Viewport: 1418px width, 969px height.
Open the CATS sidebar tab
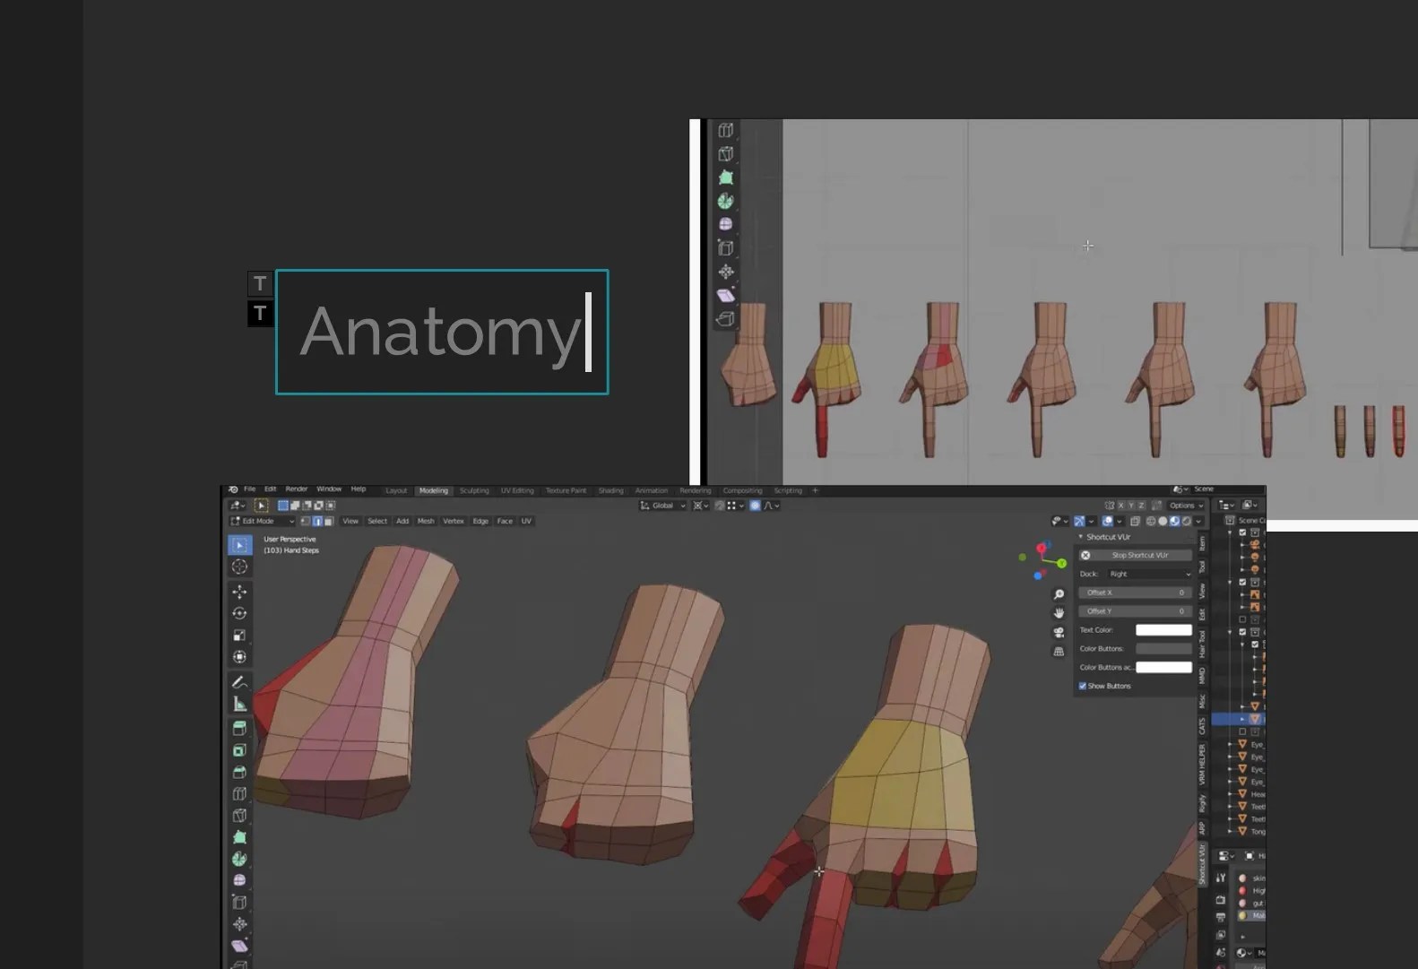[1203, 725]
